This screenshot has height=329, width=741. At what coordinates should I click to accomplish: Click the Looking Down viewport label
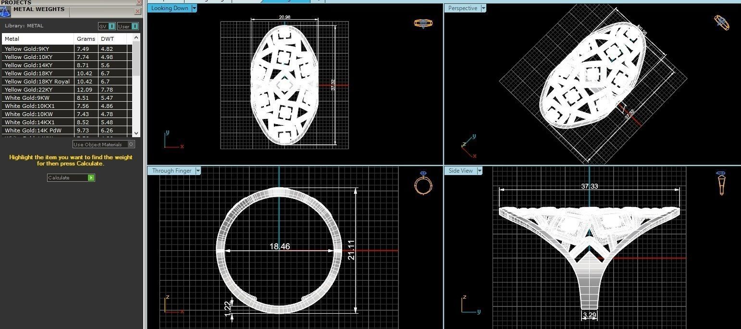(x=170, y=8)
